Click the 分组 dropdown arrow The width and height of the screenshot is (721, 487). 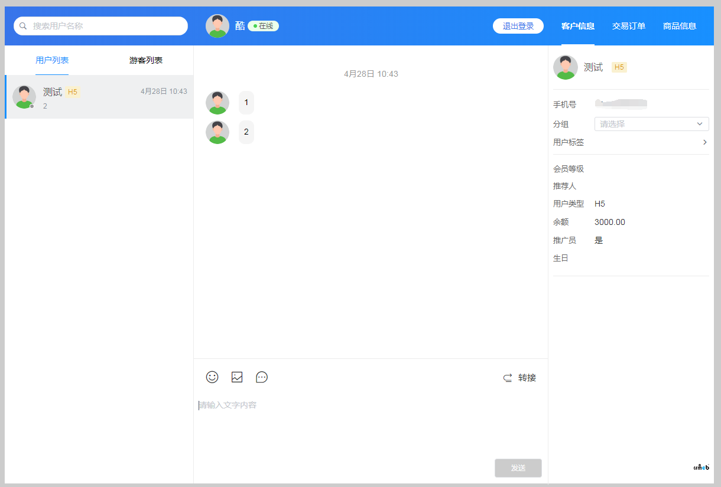coord(700,124)
